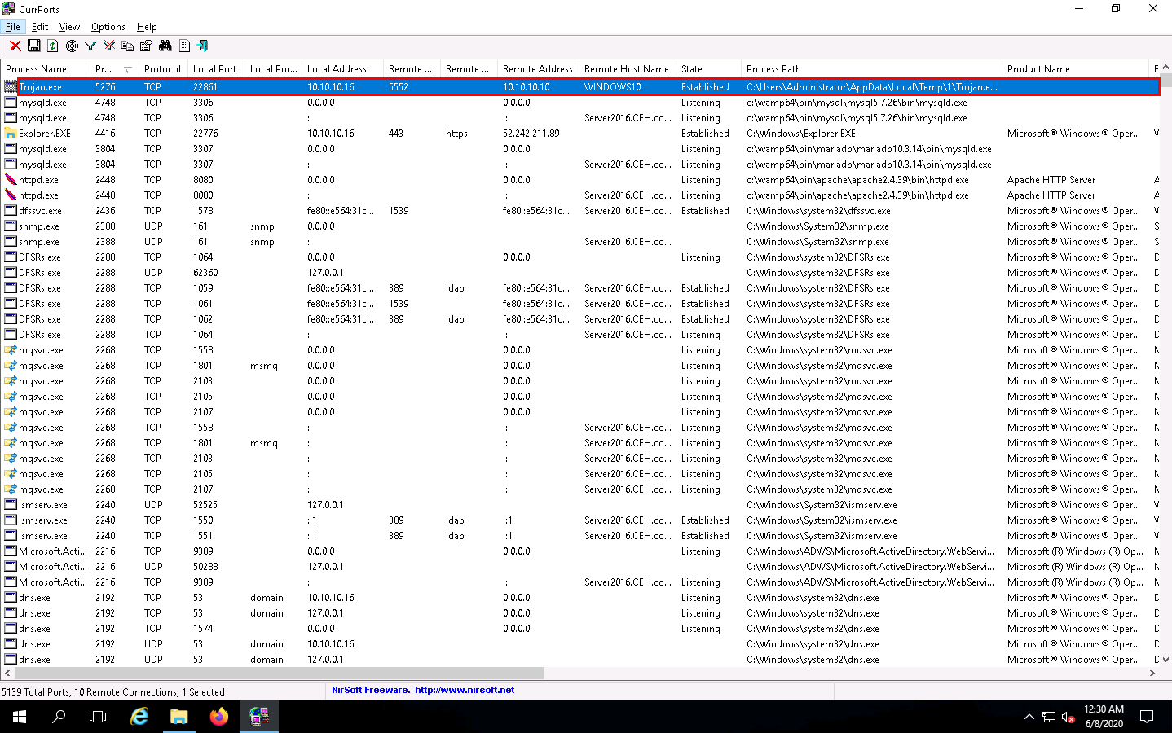Click the Exit door toolbar icon

point(203,46)
